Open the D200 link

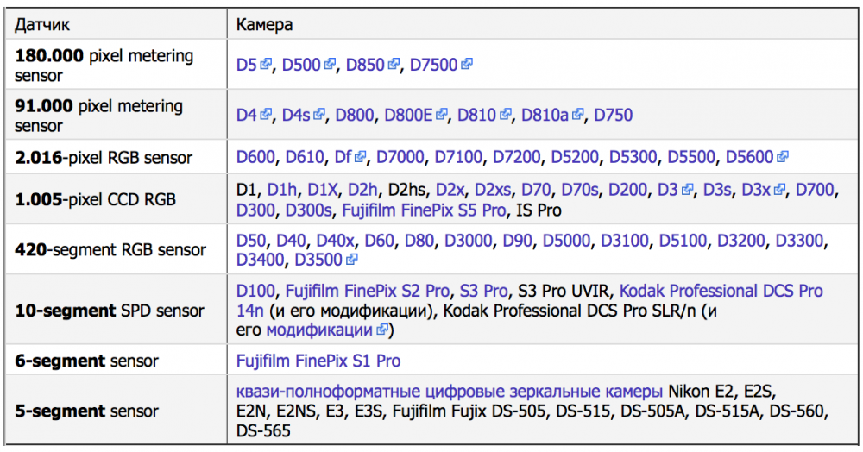click(x=627, y=191)
